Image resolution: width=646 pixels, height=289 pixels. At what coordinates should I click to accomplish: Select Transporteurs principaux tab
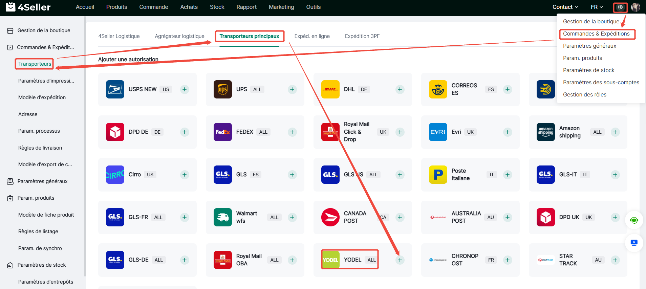tap(249, 36)
